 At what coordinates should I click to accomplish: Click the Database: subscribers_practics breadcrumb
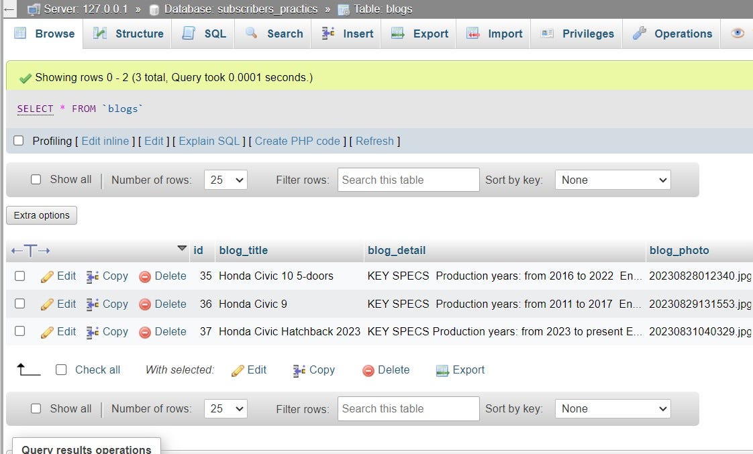240,9
